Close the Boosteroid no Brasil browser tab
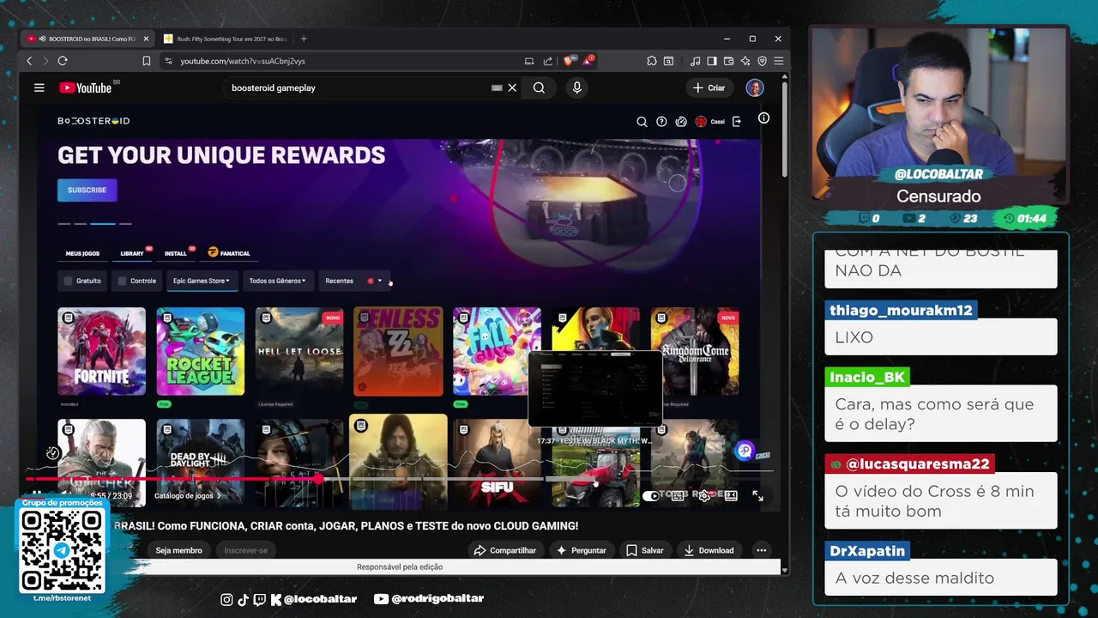This screenshot has height=618, width=1098. [146, 39]
